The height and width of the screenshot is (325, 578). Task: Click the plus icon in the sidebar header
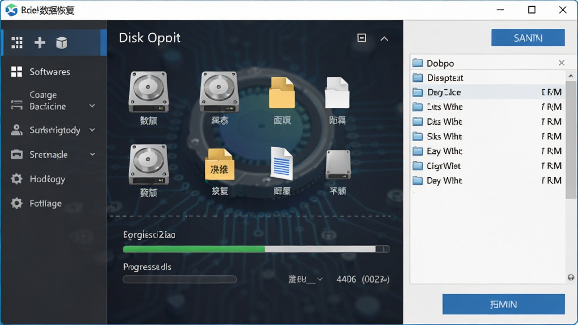[40, 43]
